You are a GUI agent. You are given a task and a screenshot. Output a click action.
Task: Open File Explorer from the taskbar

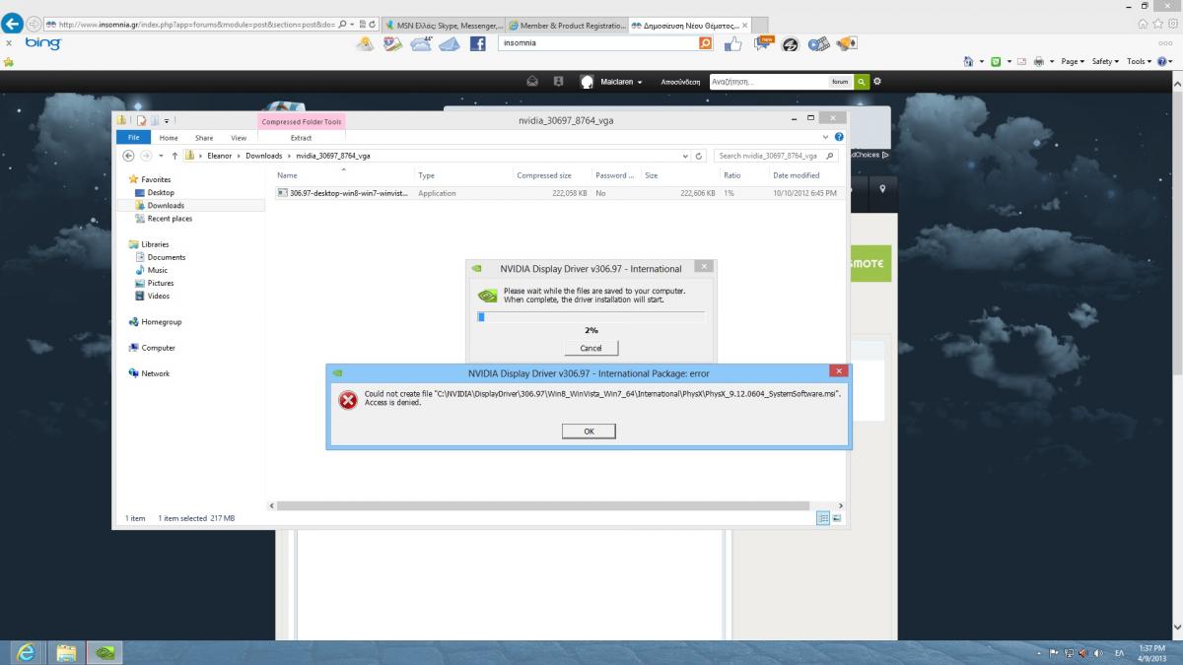click(x=67, y=652)
